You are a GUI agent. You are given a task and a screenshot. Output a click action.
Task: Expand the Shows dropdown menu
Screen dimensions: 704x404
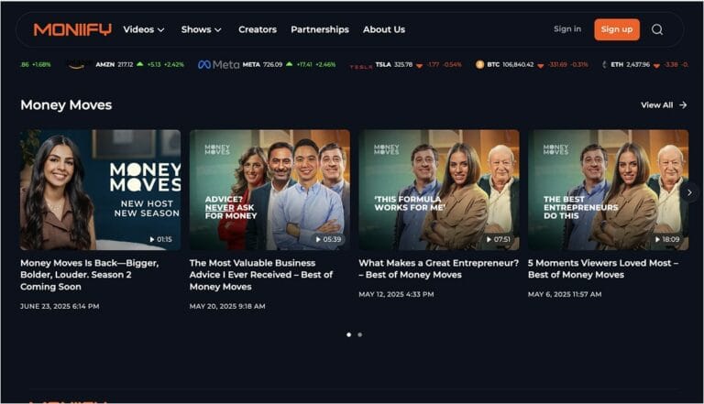tap(201, 29)
